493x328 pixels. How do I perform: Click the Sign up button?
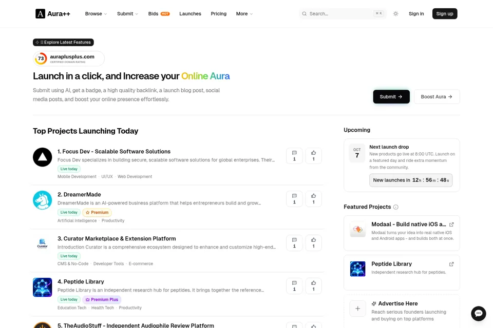point(445,14)
